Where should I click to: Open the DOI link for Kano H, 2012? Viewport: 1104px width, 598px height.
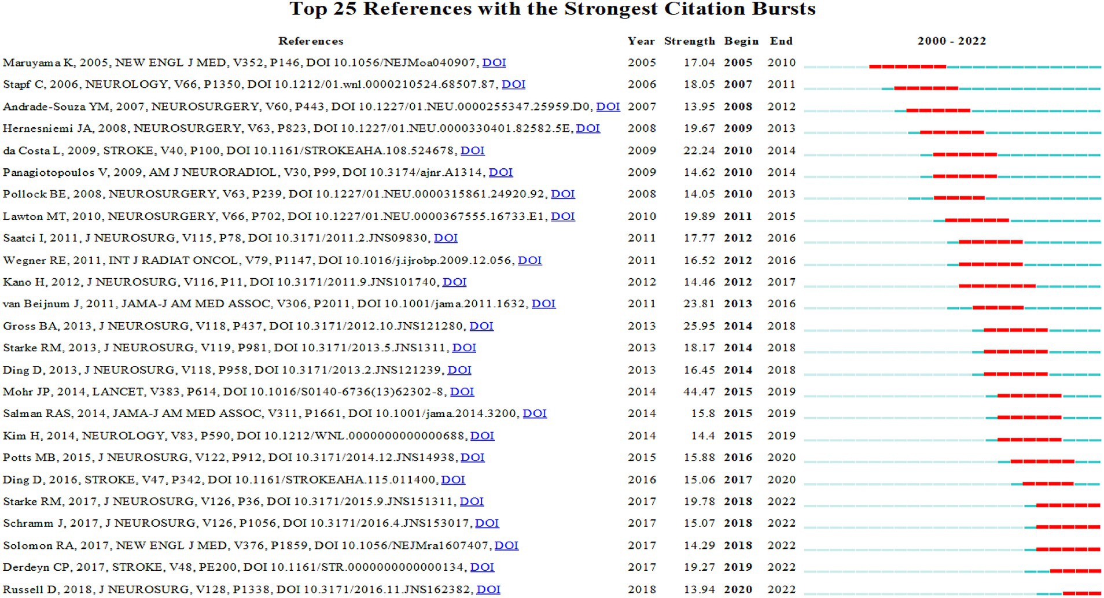(455, 282)
